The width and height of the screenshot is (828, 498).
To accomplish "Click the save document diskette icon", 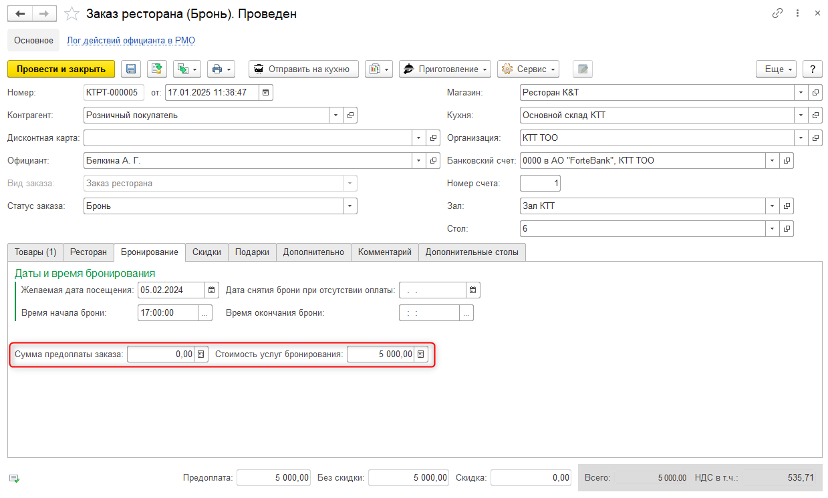I will pyautogui.click(x=131, y=69).
